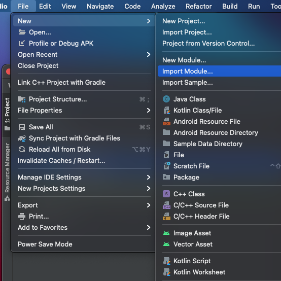Screen dimensions: 281x281
Task: Open the View menu
Action: (x=69, y=7)
